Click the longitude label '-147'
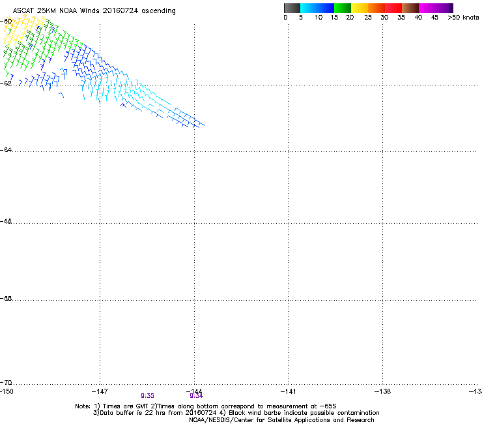 click(x=100, y=391)
